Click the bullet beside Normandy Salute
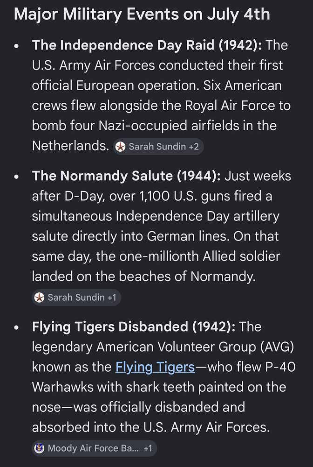 (16, 177)
